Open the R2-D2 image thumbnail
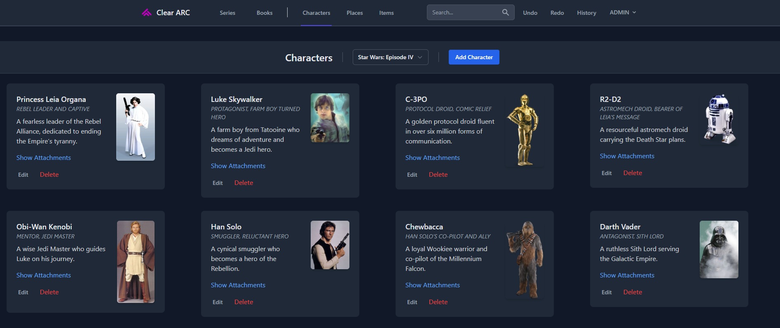780x328 pixels. (719, 120)
